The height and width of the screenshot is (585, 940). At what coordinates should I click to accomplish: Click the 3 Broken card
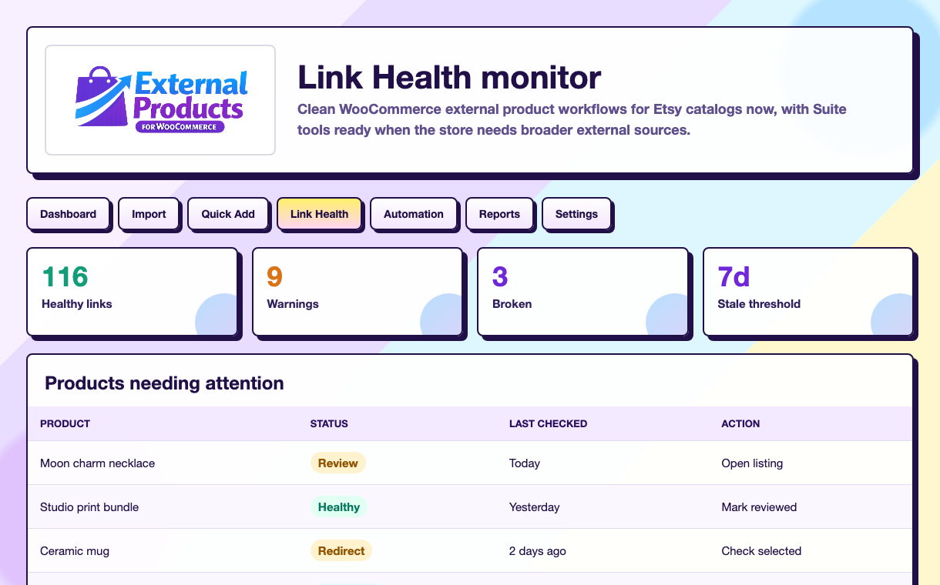click(x=583, y=292)
